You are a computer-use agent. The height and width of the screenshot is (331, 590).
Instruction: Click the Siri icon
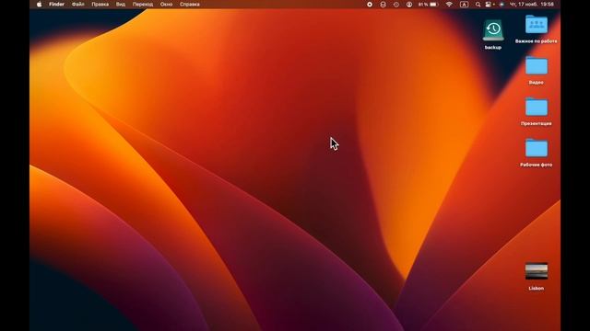pyautogui.click(x=501, y=5)
